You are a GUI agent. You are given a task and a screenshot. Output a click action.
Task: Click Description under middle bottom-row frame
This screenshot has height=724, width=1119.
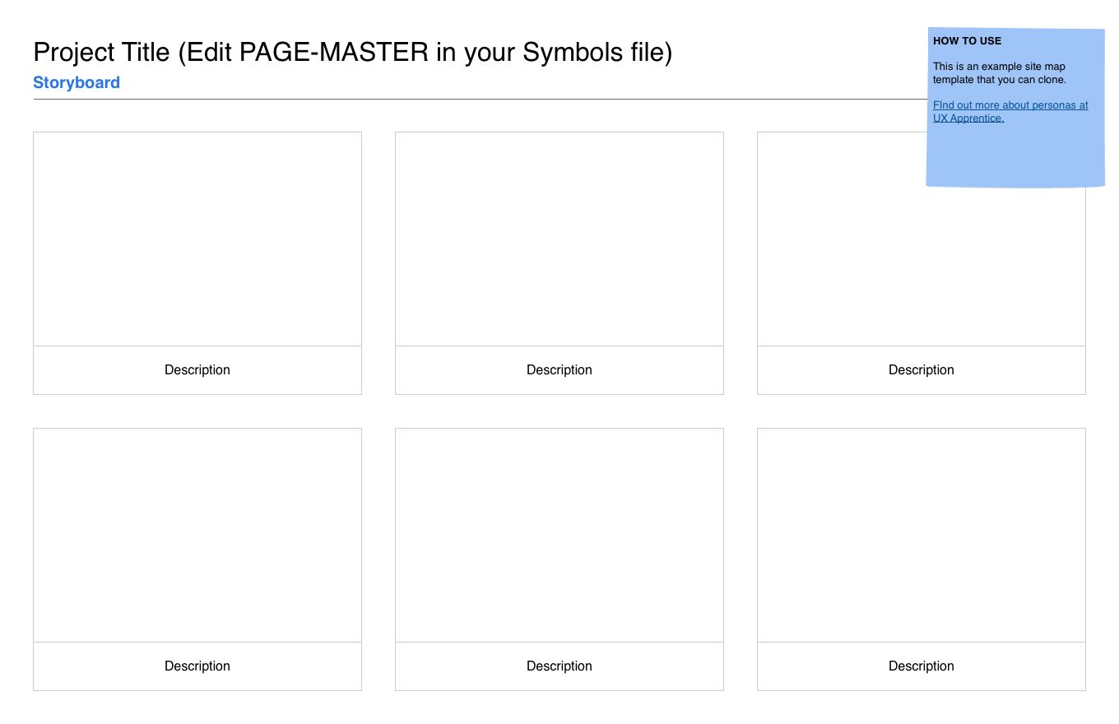(x=559, y=666)
